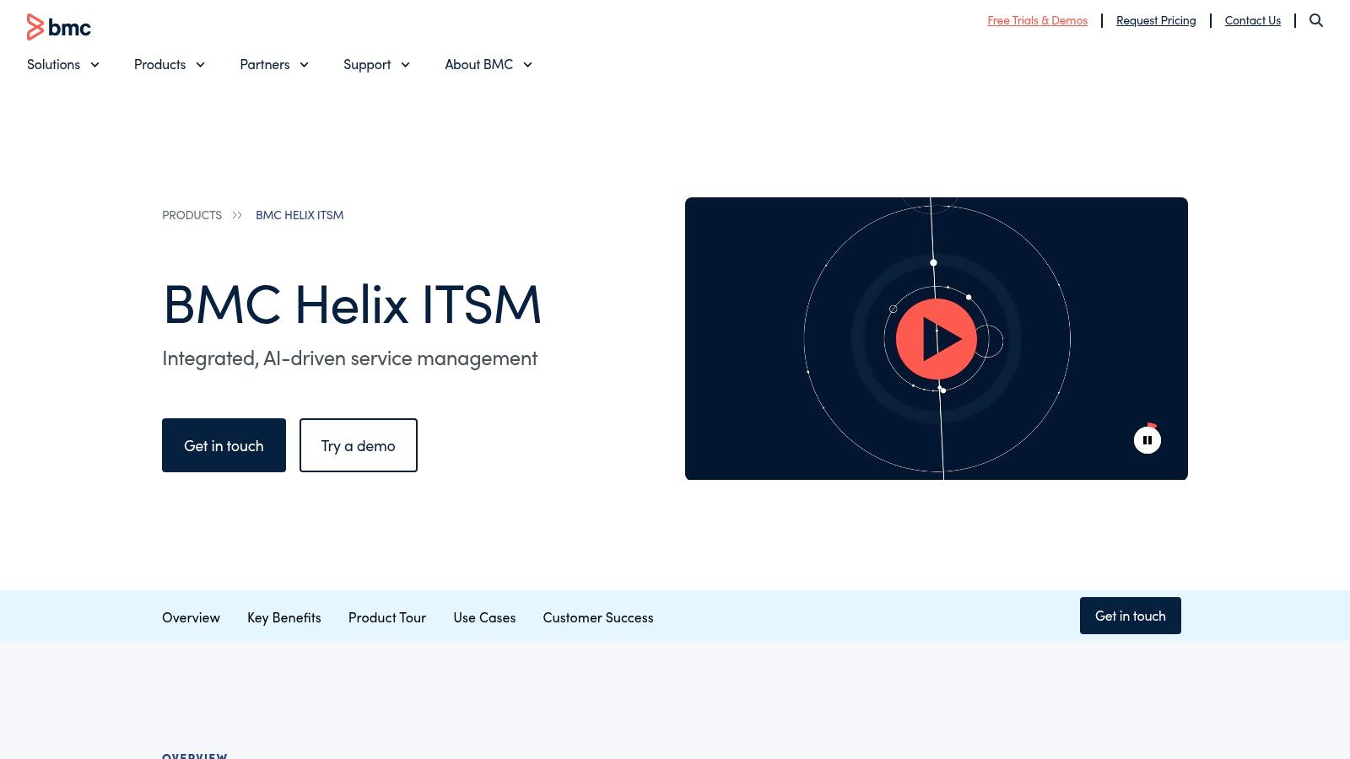Play the BMC Helix ITSM video
This screenshot has width=1350, height=759.
pos(937,339)
